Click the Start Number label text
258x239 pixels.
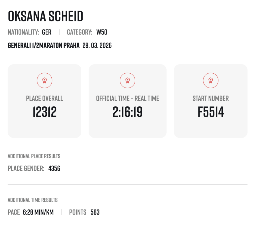pos(211,98)
